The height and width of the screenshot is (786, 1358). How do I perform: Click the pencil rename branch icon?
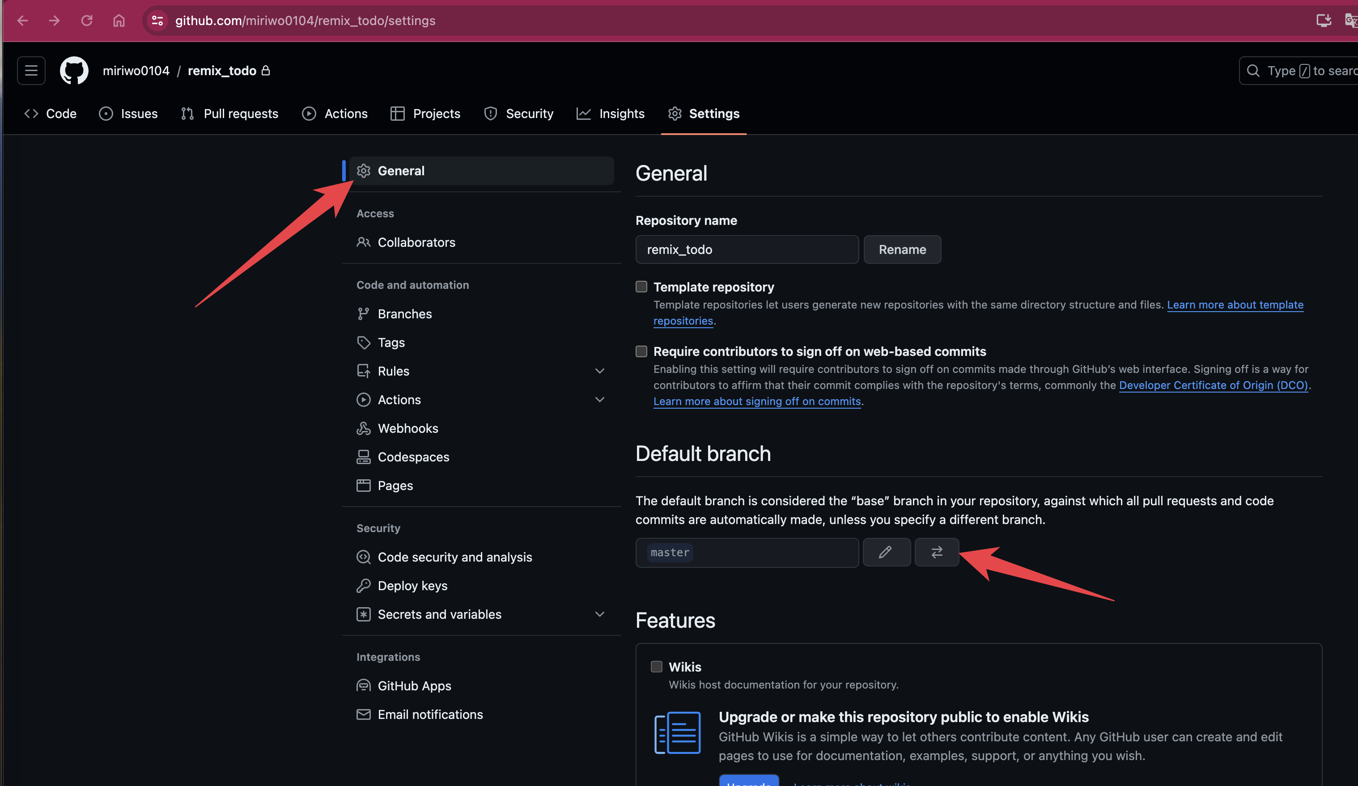[x=886, y=552]
